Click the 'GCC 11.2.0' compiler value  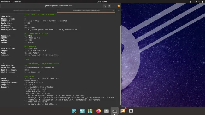coord(30,85)
